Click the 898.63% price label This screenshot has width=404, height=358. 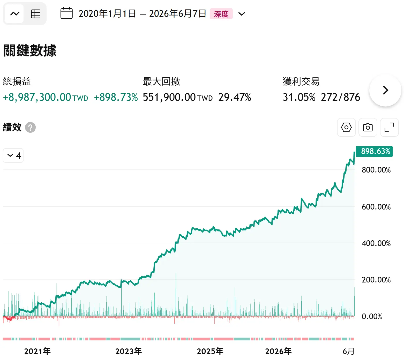tap(374, 151)
